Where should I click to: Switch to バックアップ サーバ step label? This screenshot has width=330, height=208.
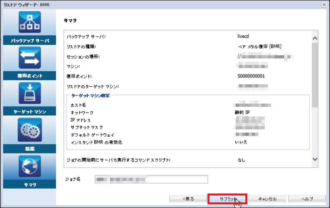(x=30, y=40)
